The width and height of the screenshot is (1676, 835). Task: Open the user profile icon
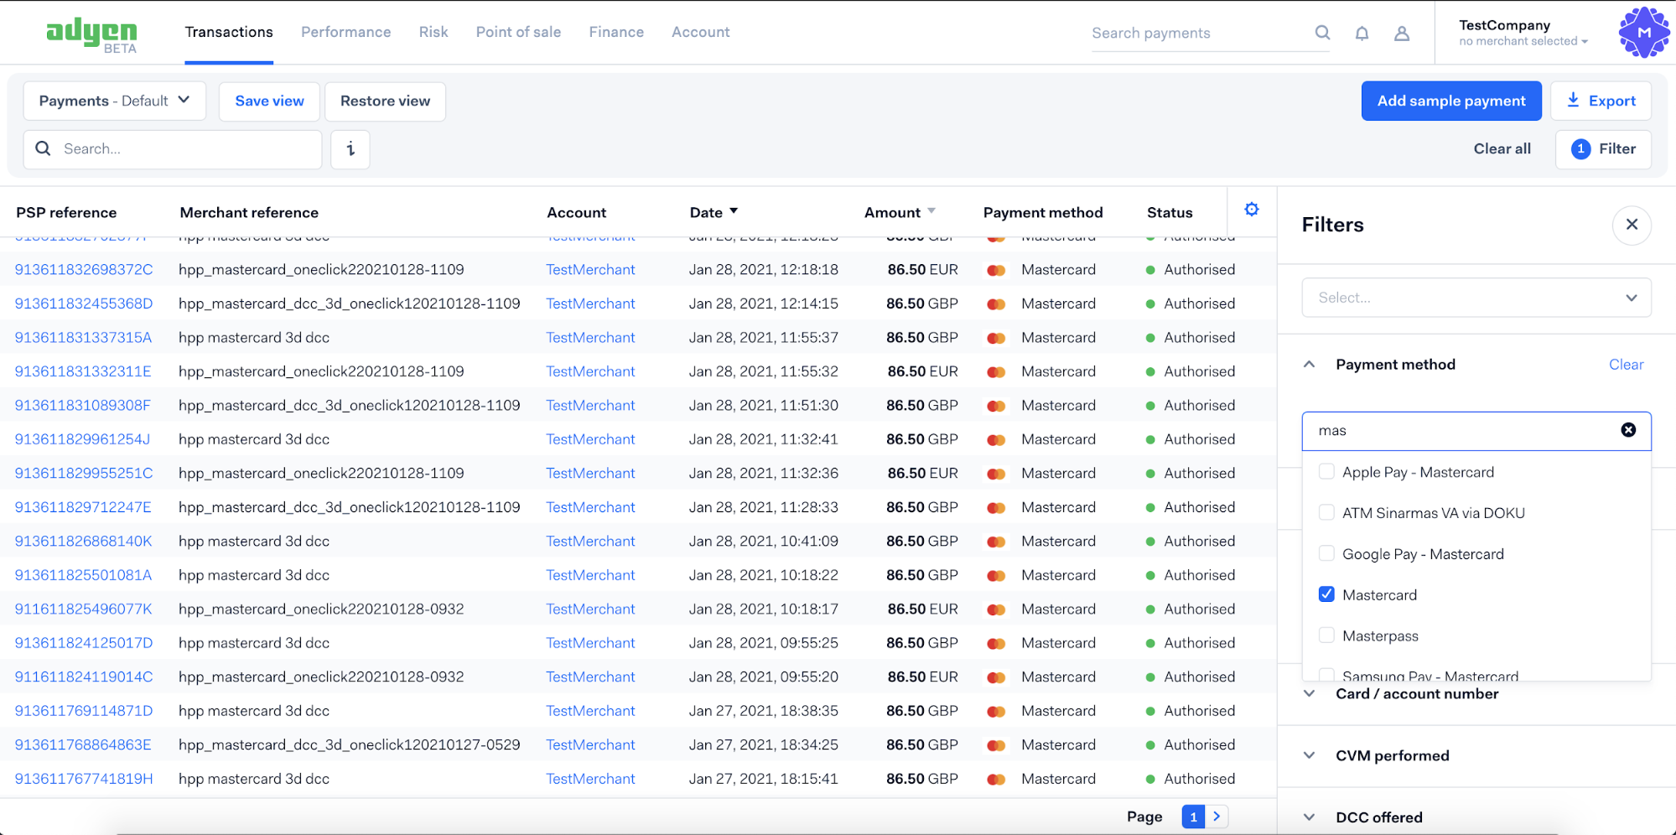(1402, 34)
